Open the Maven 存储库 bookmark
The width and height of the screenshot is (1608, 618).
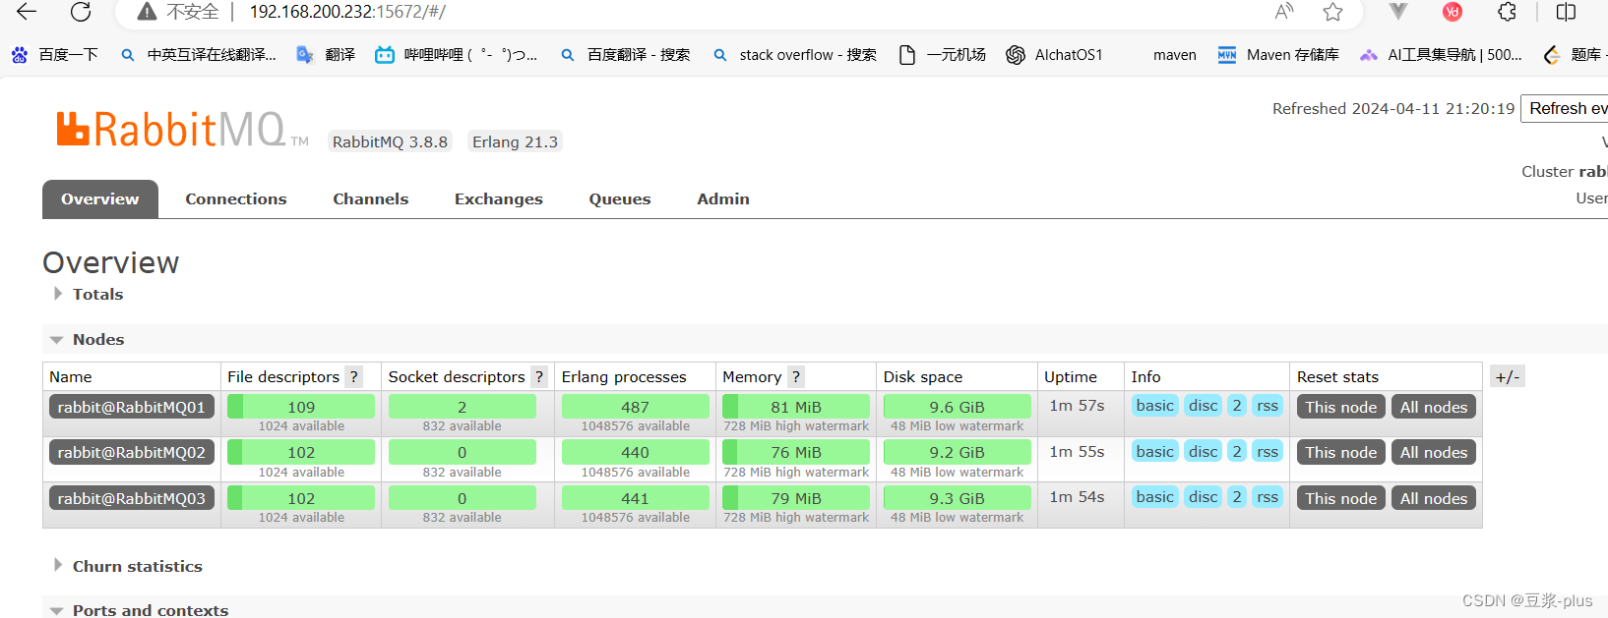click(1278, 55)
